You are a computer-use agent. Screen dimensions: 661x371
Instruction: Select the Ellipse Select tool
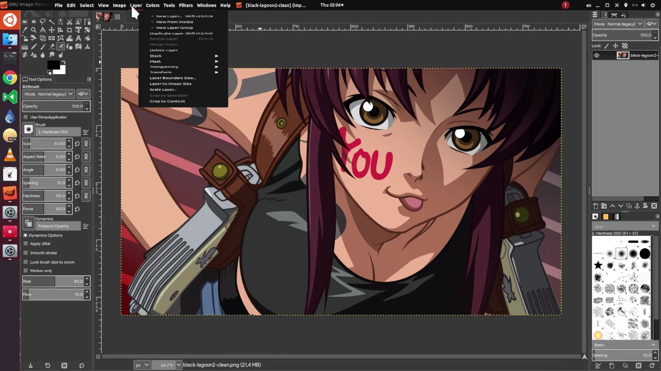(34, 22)
